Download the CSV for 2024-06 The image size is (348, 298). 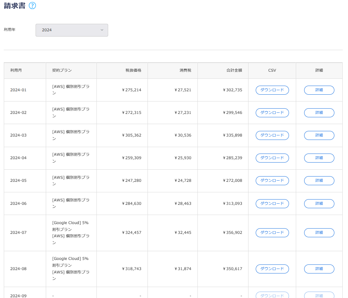272,203
